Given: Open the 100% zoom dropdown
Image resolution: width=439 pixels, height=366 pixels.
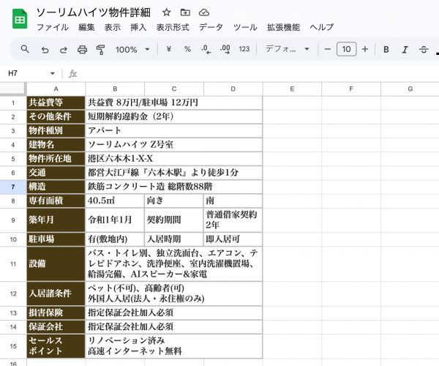Looking at the screenshot, I should 132,49.
